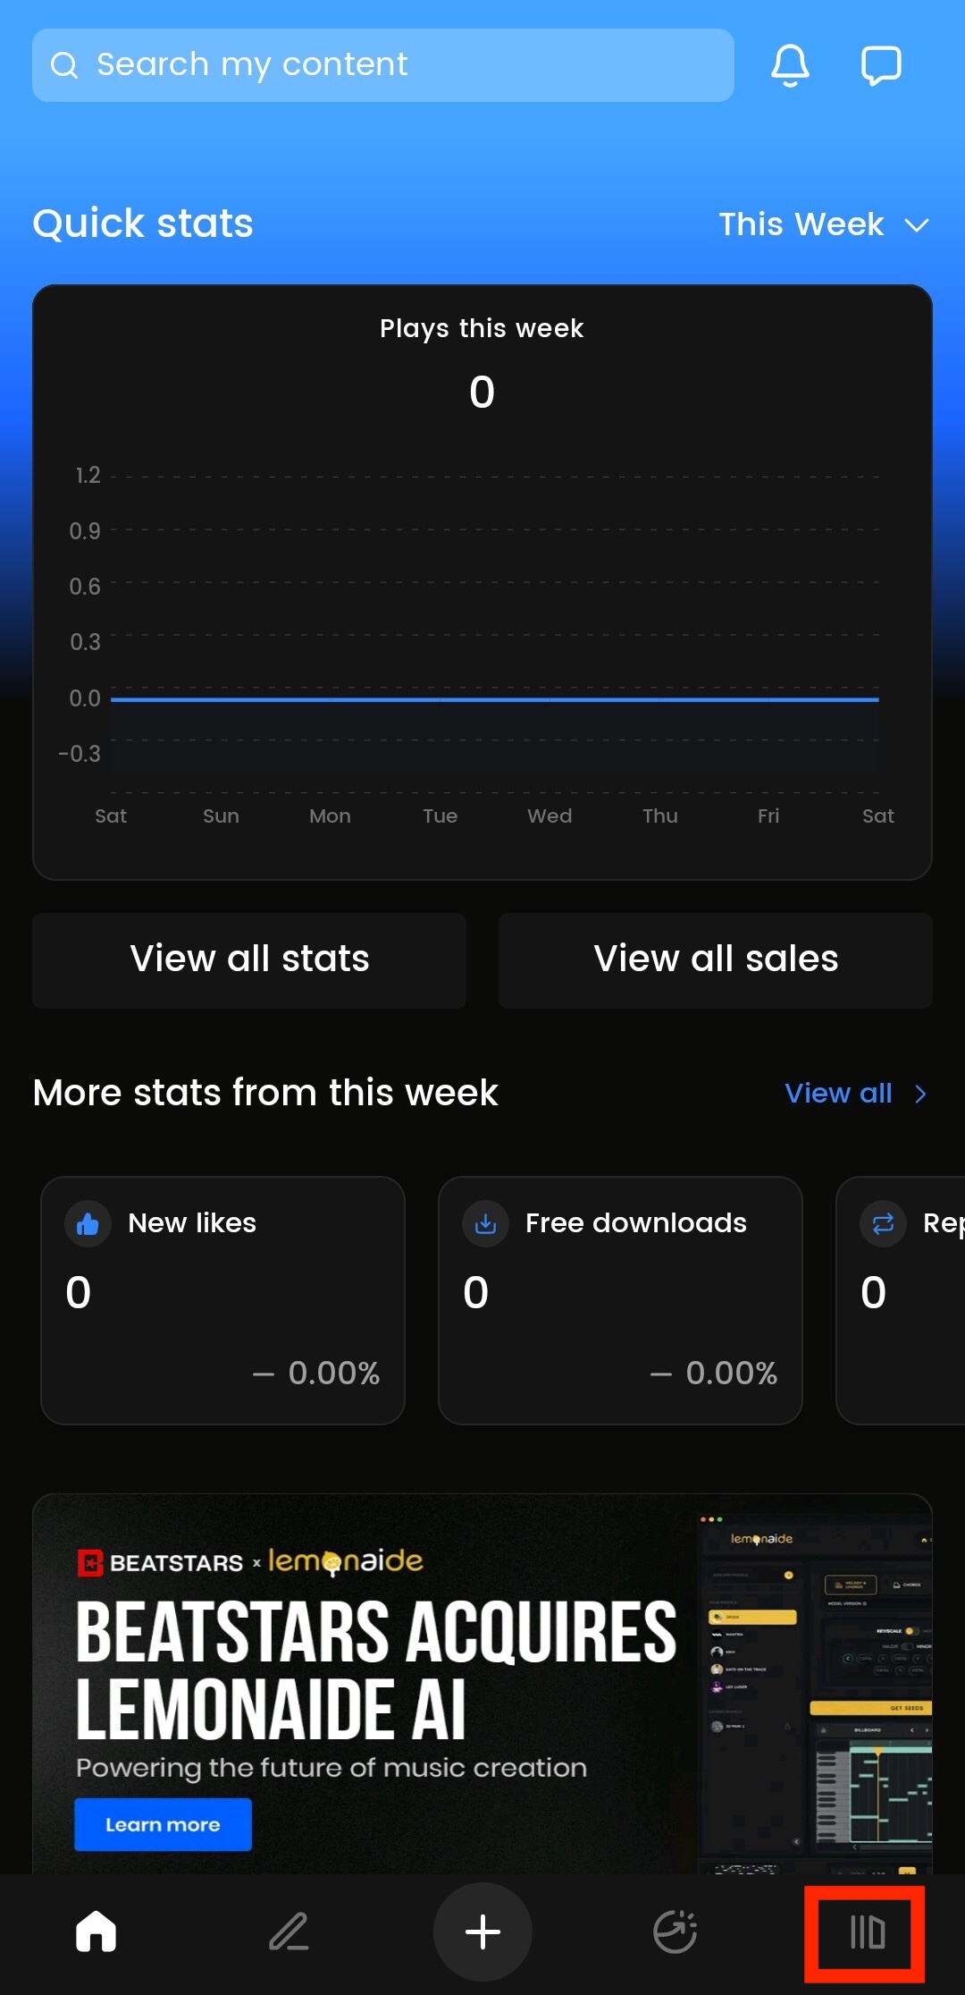Expand View all stats arrow
This screenshot has height=1995, width=965.
[x=920, y=1094]
